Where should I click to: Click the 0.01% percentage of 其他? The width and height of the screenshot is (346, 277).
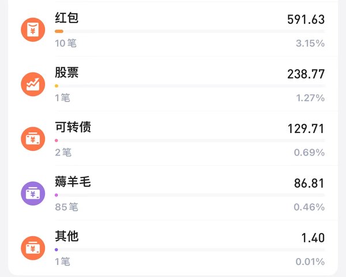[310, 261]
